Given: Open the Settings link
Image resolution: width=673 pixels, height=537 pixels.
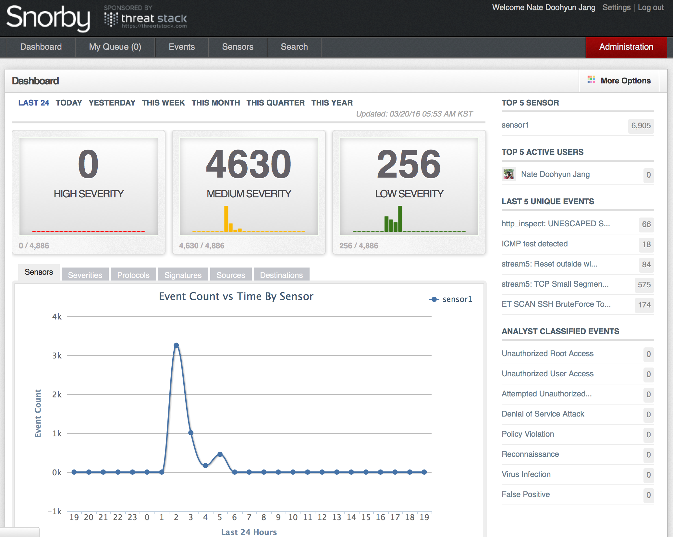Looking at the screenshot, I should pos(616,7).
